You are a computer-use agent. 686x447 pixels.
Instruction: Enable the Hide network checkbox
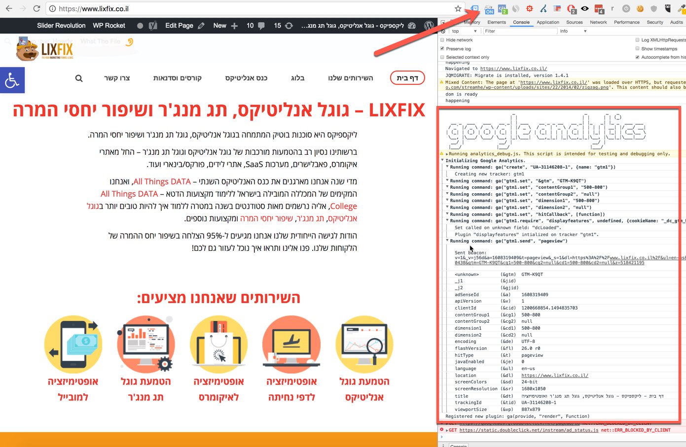click(x=442, y=40)
